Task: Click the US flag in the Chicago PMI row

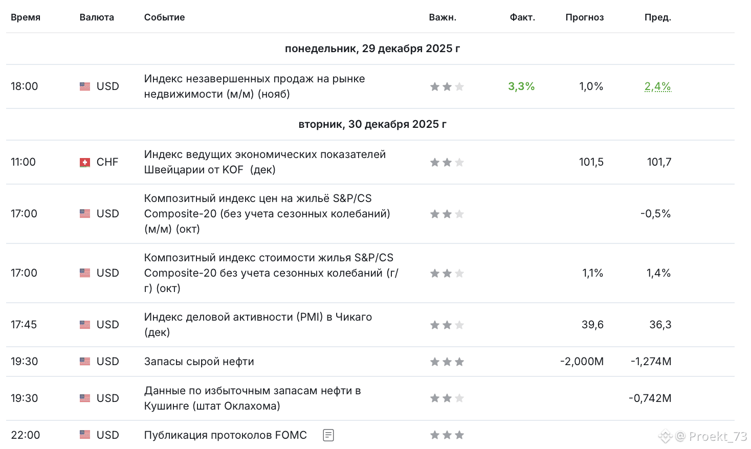Action: coord(85,325)
